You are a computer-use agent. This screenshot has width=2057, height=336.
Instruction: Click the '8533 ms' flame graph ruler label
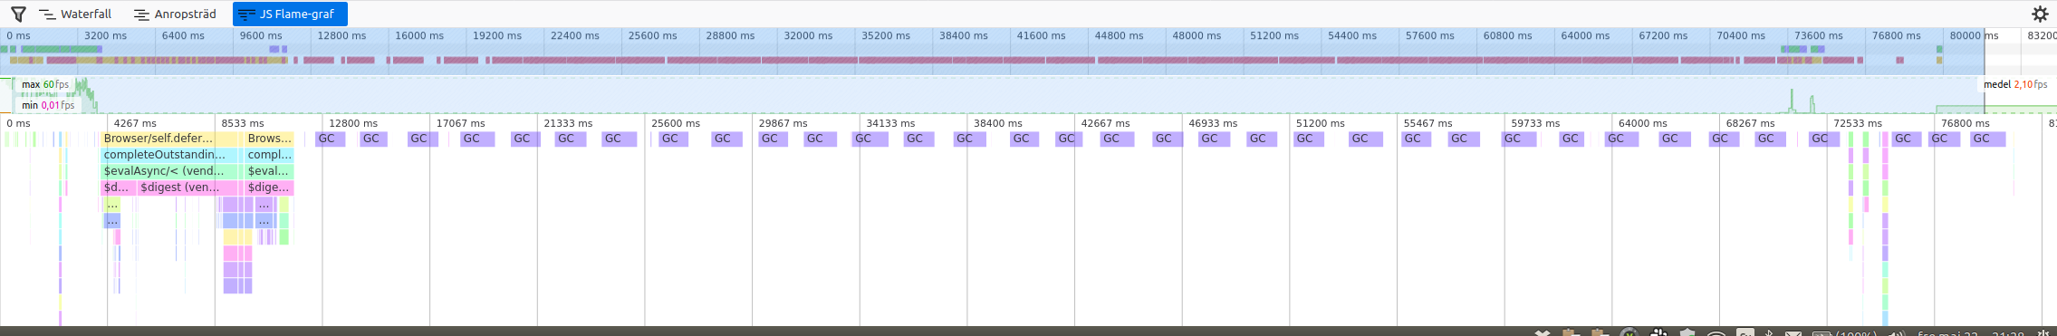(243, 123)
